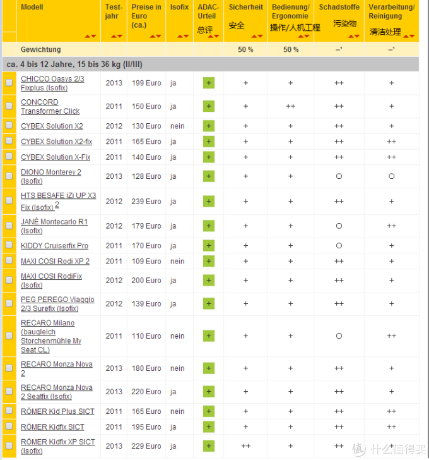Screen dimensions: 429x460
Task: Click green ADAC rating for MAXI COSI RodiFix
Action: coord(209,280)
